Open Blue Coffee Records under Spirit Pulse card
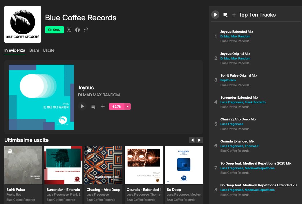The image size is (302, 204). click(21, 200)
